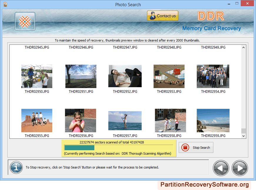Viewport: 256px width, 190px height.
Task: Select thumbnail THDR02959.JPG beach photo
Action: tap(213, 120)
